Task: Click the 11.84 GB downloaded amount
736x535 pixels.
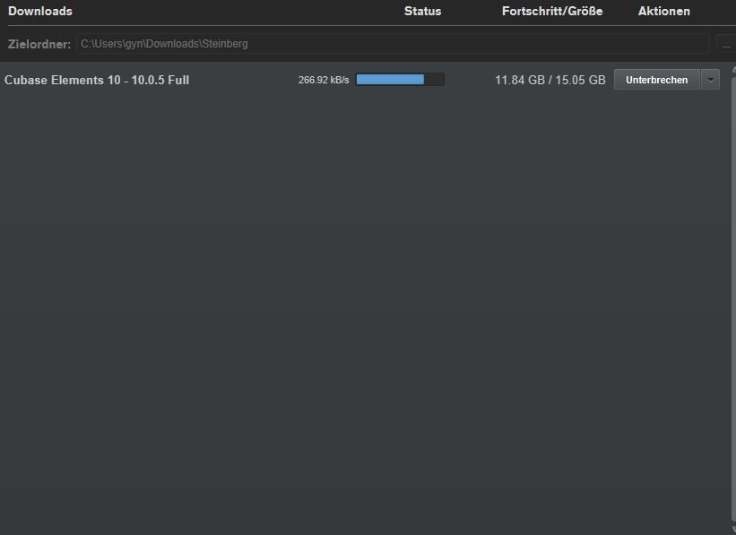Action: coord(520,80)
